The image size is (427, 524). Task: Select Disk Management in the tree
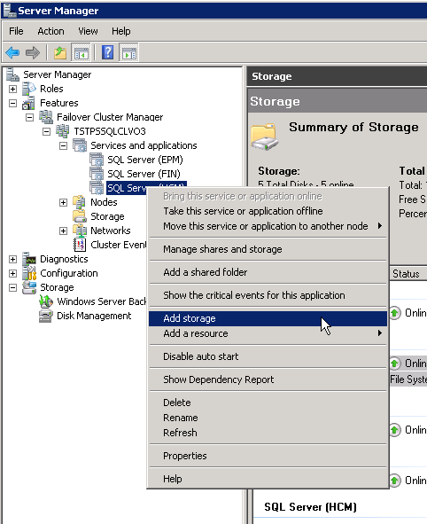(x=94, y=316)
